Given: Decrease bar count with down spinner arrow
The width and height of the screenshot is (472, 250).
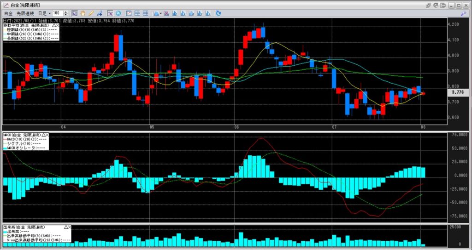Looking at the screenshot, I should click(65, 15).
